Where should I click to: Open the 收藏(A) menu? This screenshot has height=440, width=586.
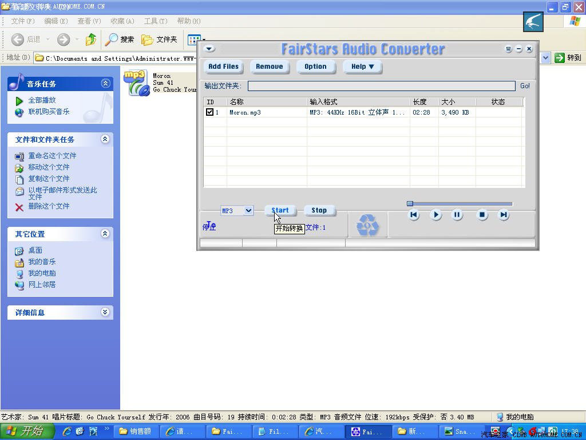tap(122, 21)
